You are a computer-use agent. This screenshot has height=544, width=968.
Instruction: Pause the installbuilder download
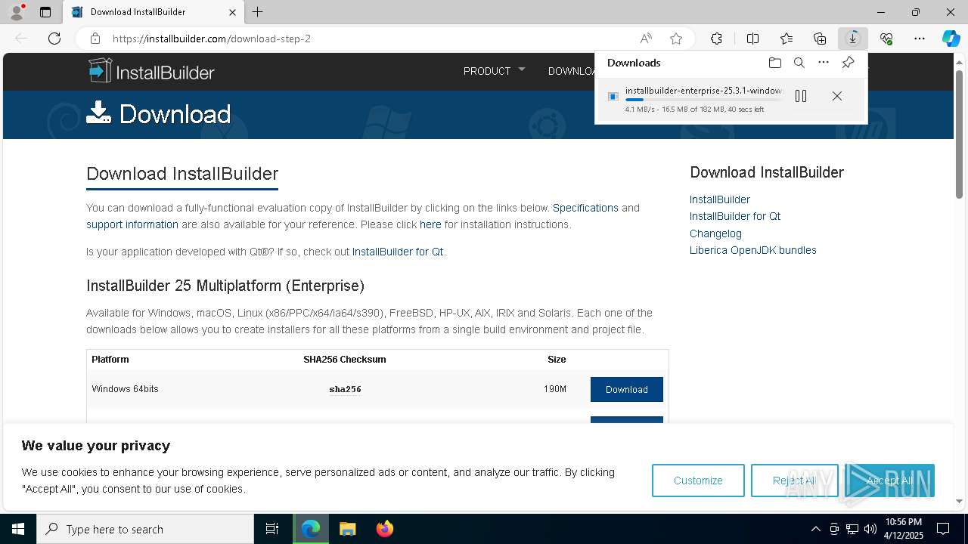tap(801, 96)
